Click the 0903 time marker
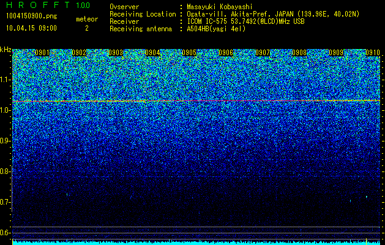 pyautogui.click(x=116, y=53)
